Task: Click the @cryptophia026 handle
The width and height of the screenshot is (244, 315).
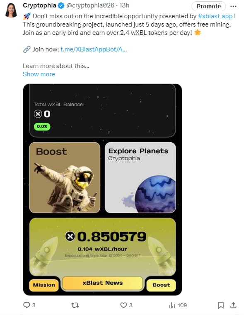Action: point(90,5)
